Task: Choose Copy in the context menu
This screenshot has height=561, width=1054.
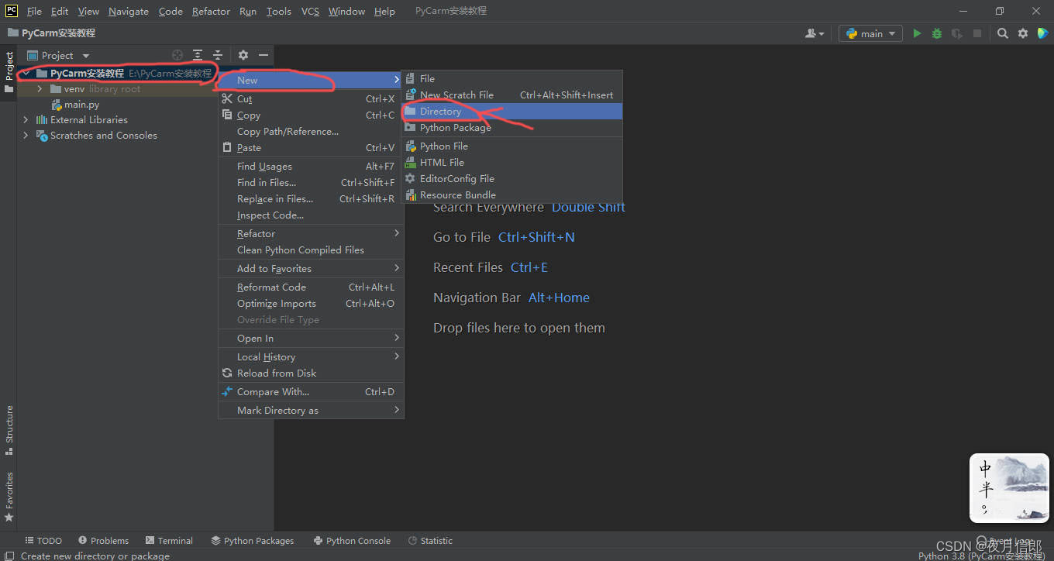Action: tap(310, 115)
